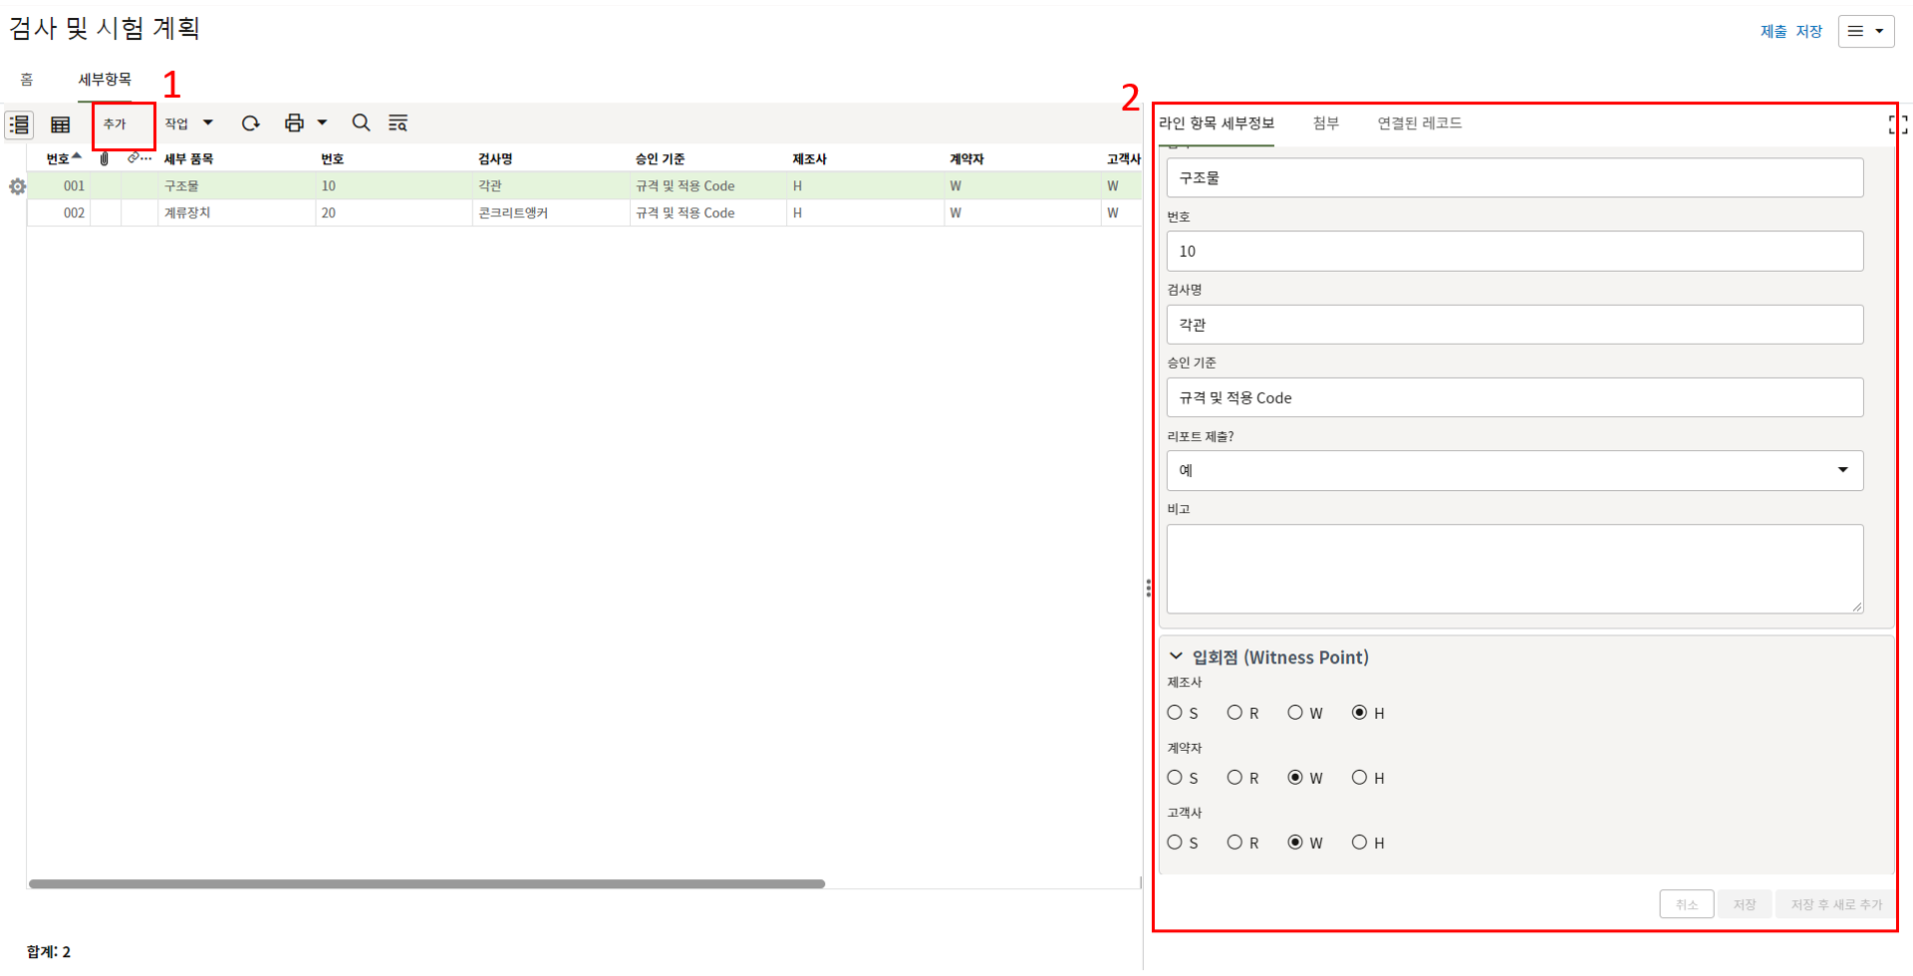Select R radio for 고객사
The width and height of the screenshot is (1913, 976).
point(1234,843)
